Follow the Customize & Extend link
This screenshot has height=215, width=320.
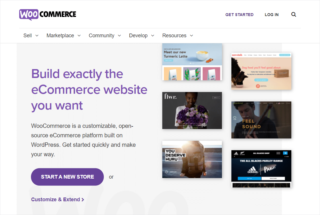click(x=55, y=200)
